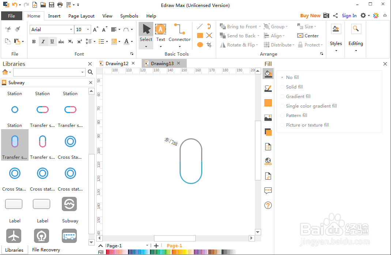Click the Format Painter brush icon
The width and height of the screenshot is (391, 255).
click(18, 29)
